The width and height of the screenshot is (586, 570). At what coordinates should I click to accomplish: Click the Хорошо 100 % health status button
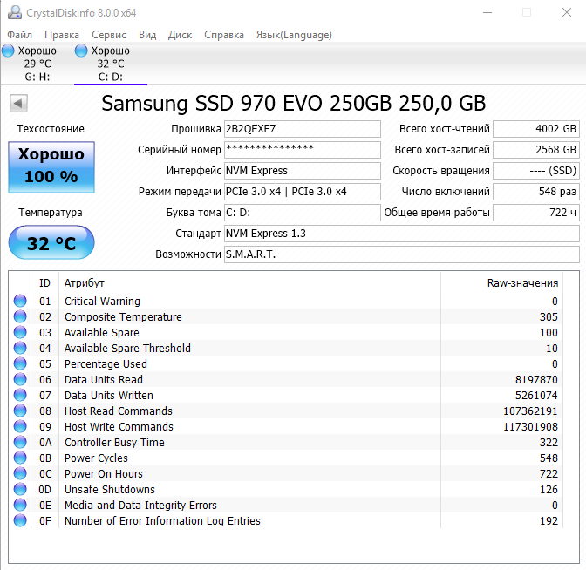point(51,167)
